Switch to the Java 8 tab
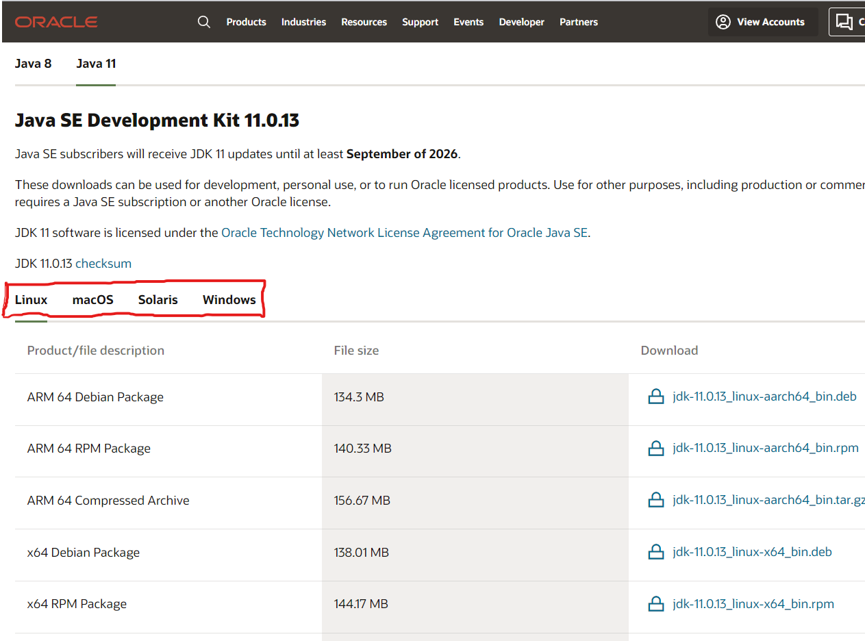The image size is (865, 641). pyautogui.click(x=33, y=64)
